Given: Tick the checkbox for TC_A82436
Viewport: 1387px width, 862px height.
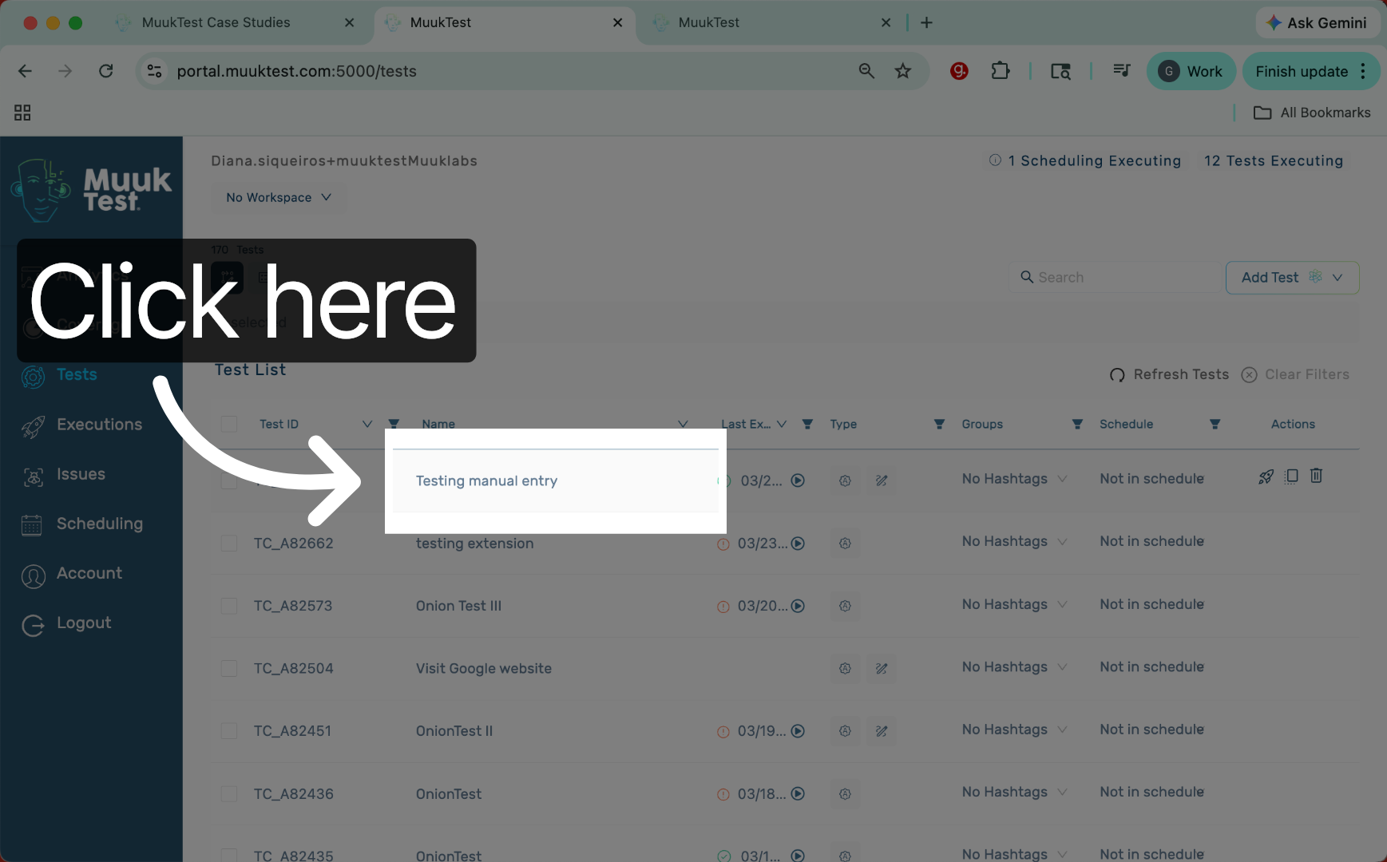Looking at the screenshot, I should (x=229, y=793).
